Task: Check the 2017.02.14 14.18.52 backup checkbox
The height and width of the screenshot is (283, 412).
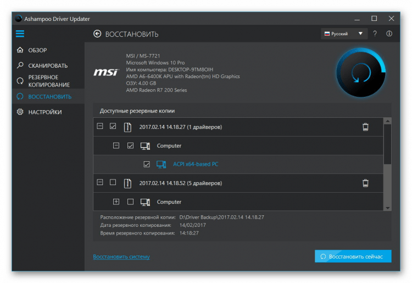Action: click(x=113, y=183)
